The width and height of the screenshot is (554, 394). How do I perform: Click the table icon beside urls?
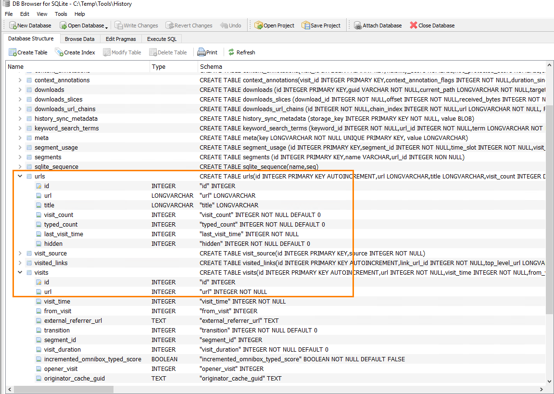point(29,177)
